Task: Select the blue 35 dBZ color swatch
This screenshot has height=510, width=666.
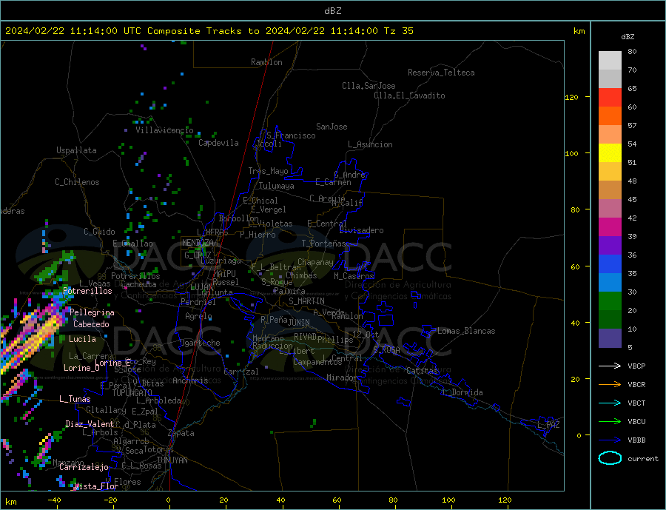Action: click(x=610, y=264)
